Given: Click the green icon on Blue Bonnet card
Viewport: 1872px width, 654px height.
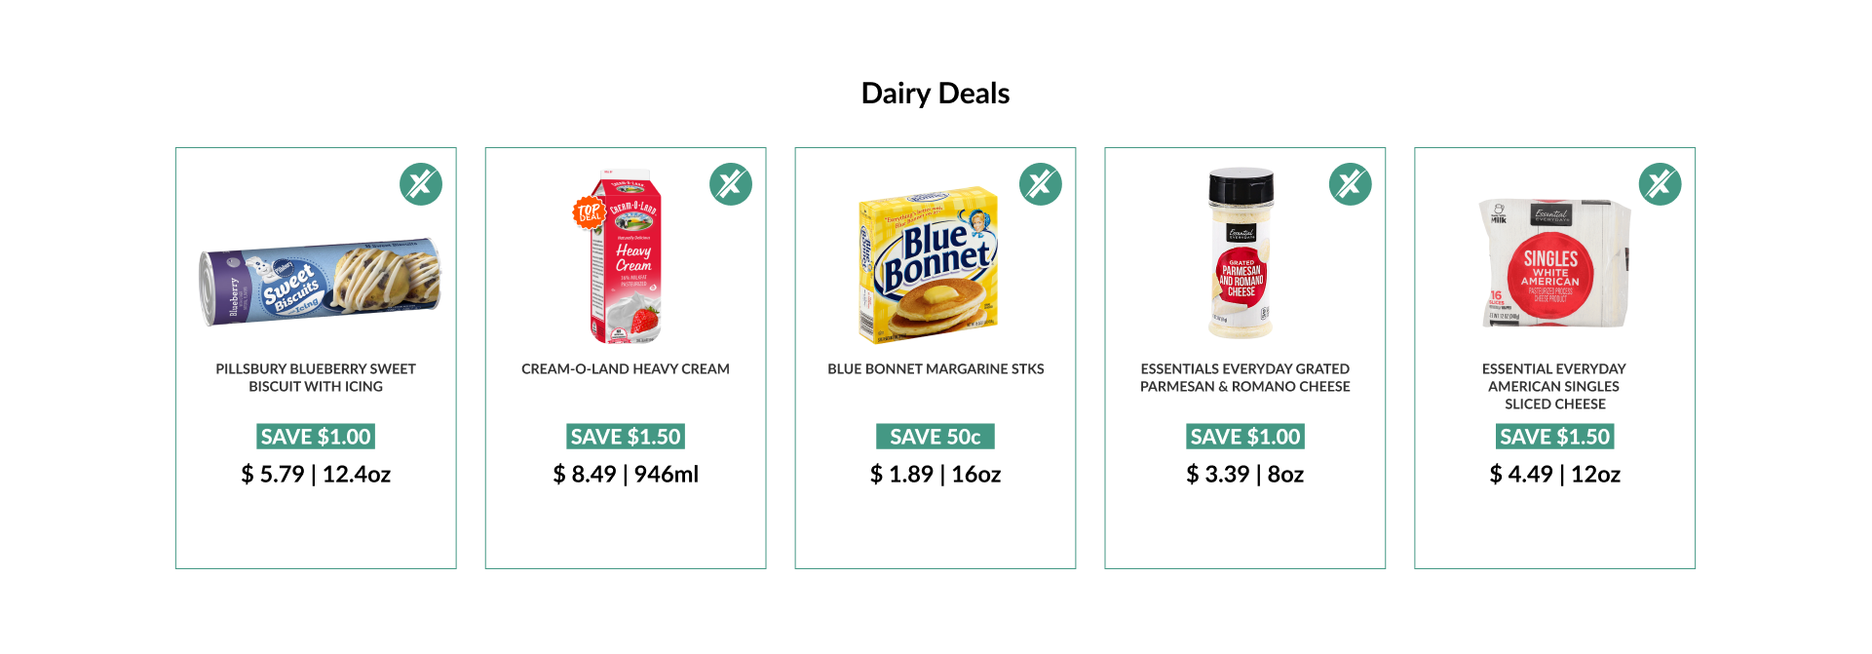Looking at the screenshot, I should tap(1041, 184).
